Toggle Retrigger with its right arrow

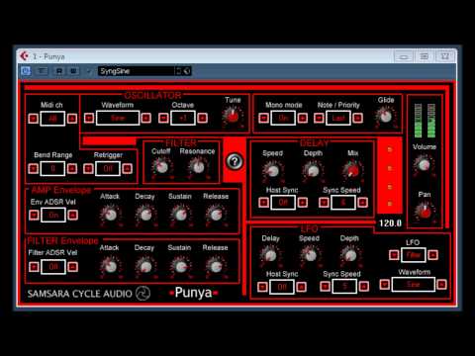127,169
